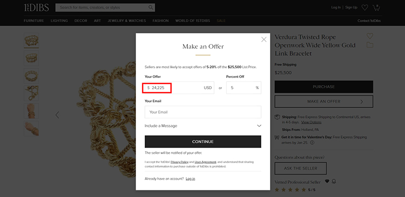This screenshot has width=405, height=197.
Task: Click the Purchase button
Action: point(323,87)
